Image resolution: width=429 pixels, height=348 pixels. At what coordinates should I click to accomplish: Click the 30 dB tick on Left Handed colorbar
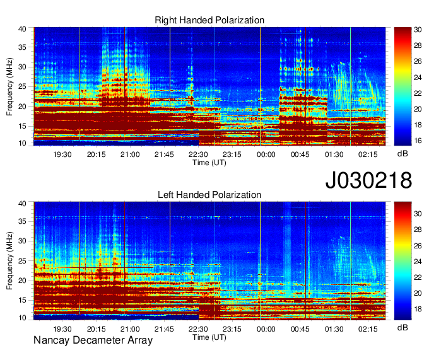[x=418, y=214]
